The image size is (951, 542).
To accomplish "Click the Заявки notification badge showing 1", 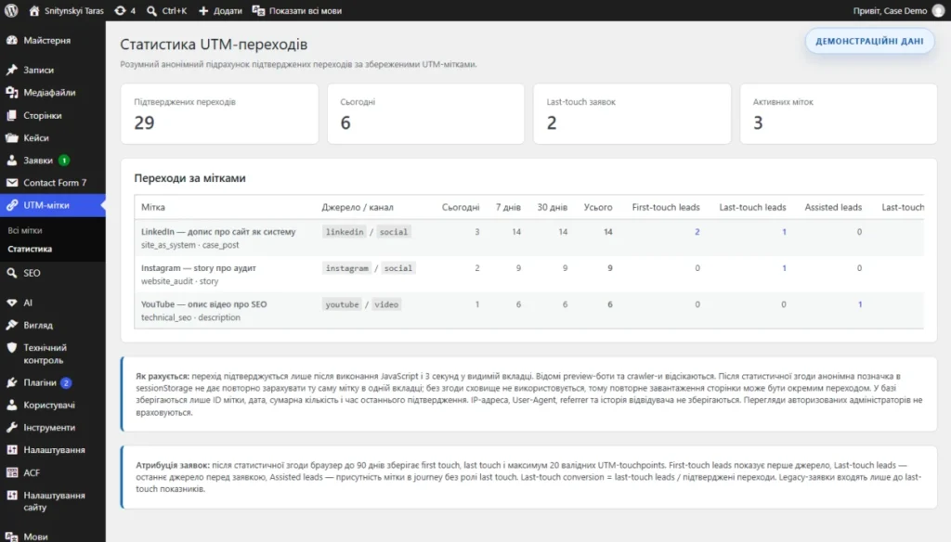I will pyautogui.click(x=64, y=161).
